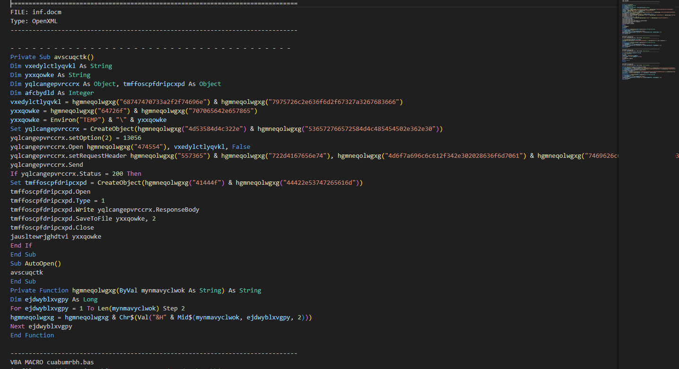Click the "VBA MACRO cuabumrbh.bas" line
679x369 pixels.
(52, 362)
